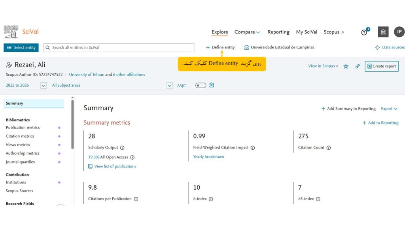Click Define entity
The width and height of the screenshot is (405, 227).
[220, 47]
